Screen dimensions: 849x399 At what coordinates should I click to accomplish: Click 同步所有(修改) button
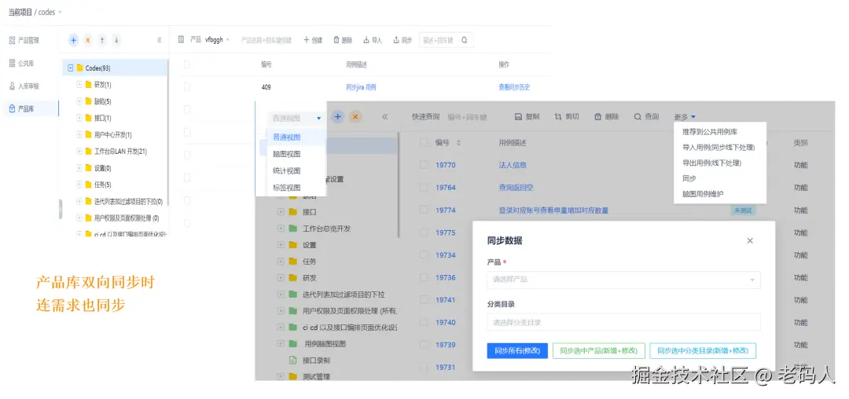(517, 351)
